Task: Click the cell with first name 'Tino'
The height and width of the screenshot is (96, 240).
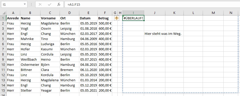Action: 50,39
